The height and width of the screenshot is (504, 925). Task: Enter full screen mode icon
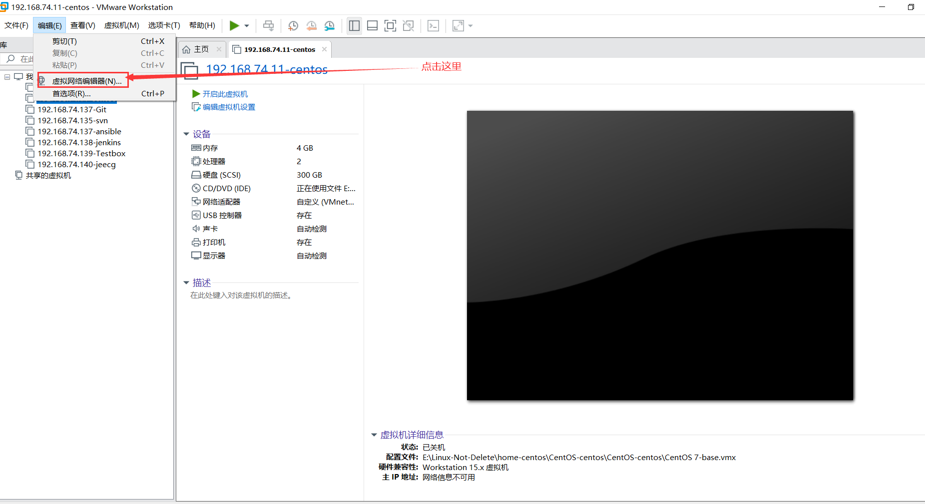[x=390, y=25]
